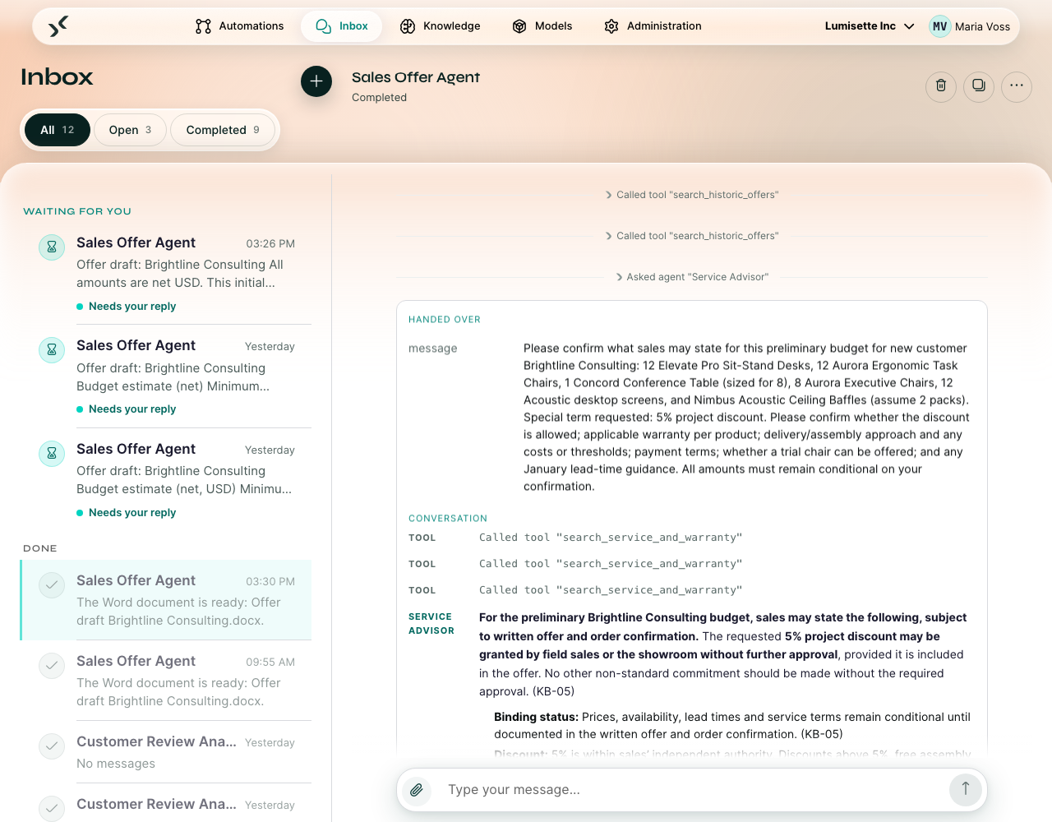Expand the Asked agent "Service Advisor" entry
Viewport: 1052px width, 822px height.
point(692,277)
